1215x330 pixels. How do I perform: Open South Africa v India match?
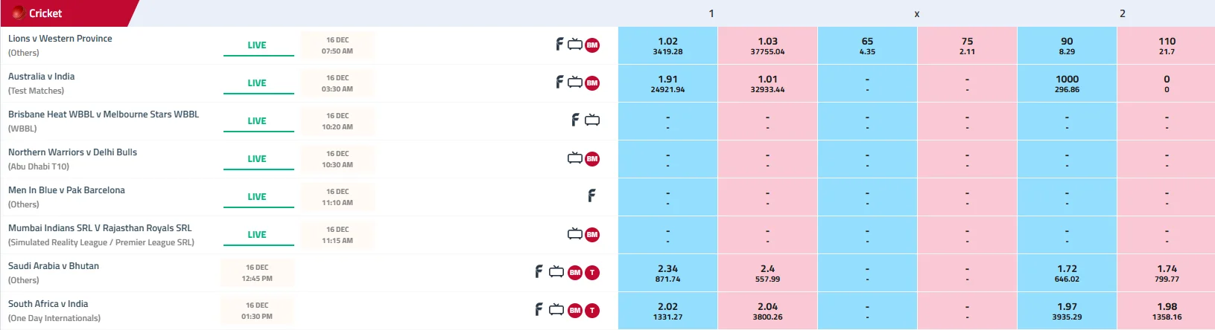(x=48, y=304)
